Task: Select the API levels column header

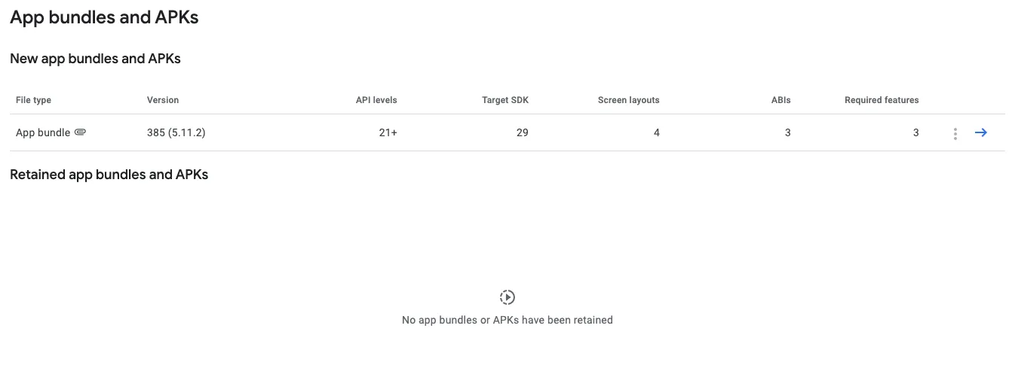Action: pyautogui.click(x=376, y=100)
